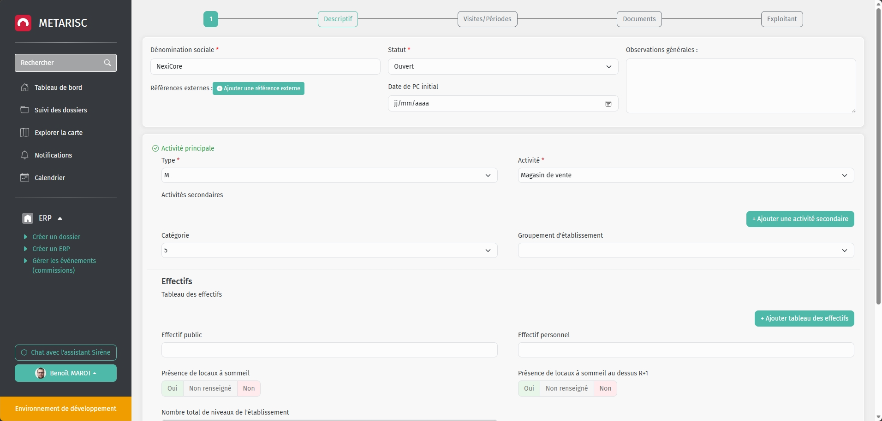Select Oui for locaux à sommeil
This screenshot has height=421, width=882.
[173, 389]
